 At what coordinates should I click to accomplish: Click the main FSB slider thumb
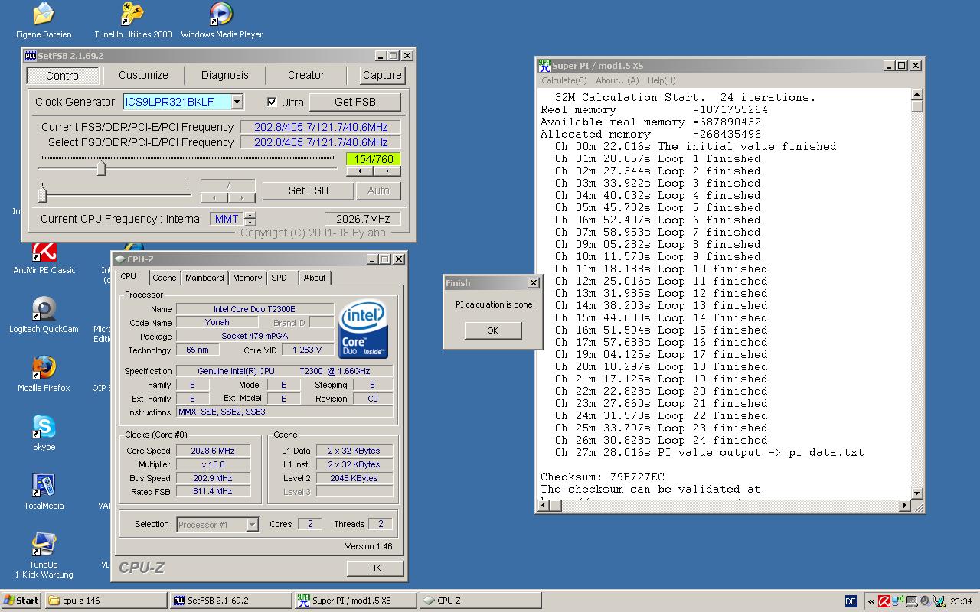pyautogui.click(x=101, y=168)
